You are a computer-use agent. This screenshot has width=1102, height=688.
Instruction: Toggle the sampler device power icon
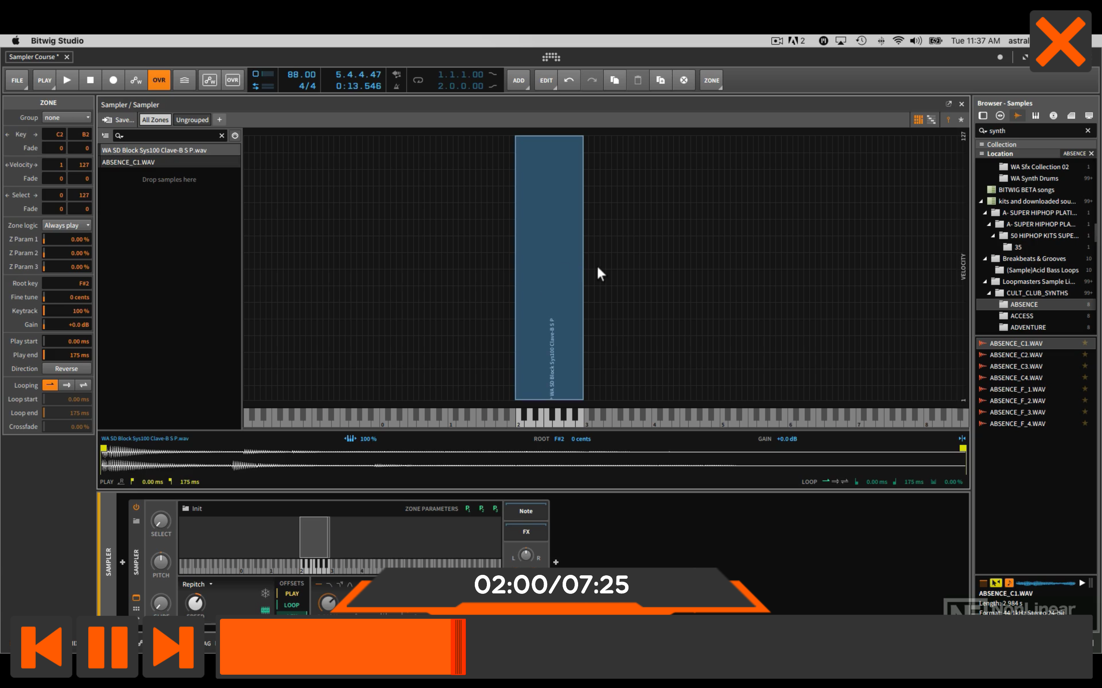point(136,507)
